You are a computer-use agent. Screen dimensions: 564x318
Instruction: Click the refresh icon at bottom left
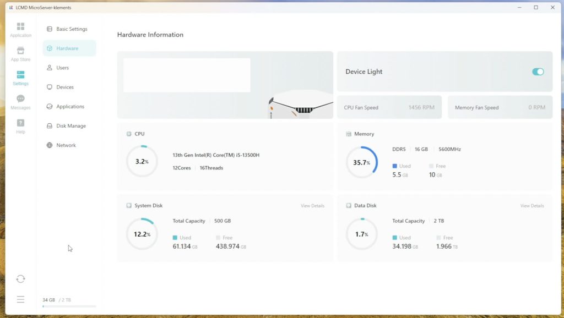[x=20, y=279]
